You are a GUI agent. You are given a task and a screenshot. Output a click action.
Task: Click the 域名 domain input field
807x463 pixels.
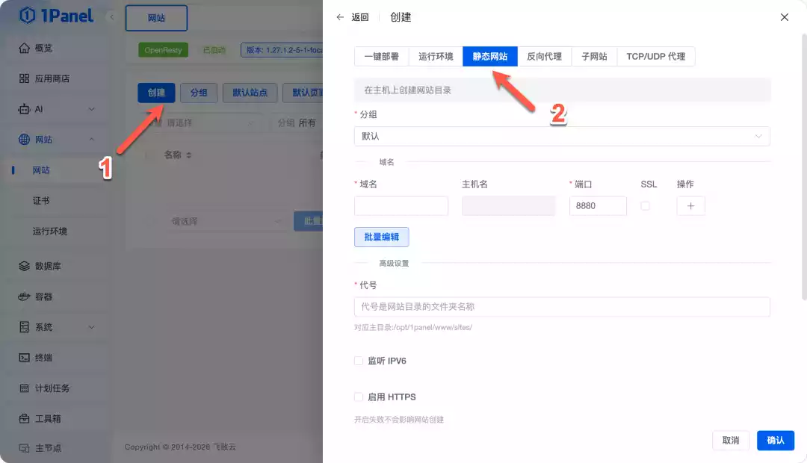click(401, 206)
